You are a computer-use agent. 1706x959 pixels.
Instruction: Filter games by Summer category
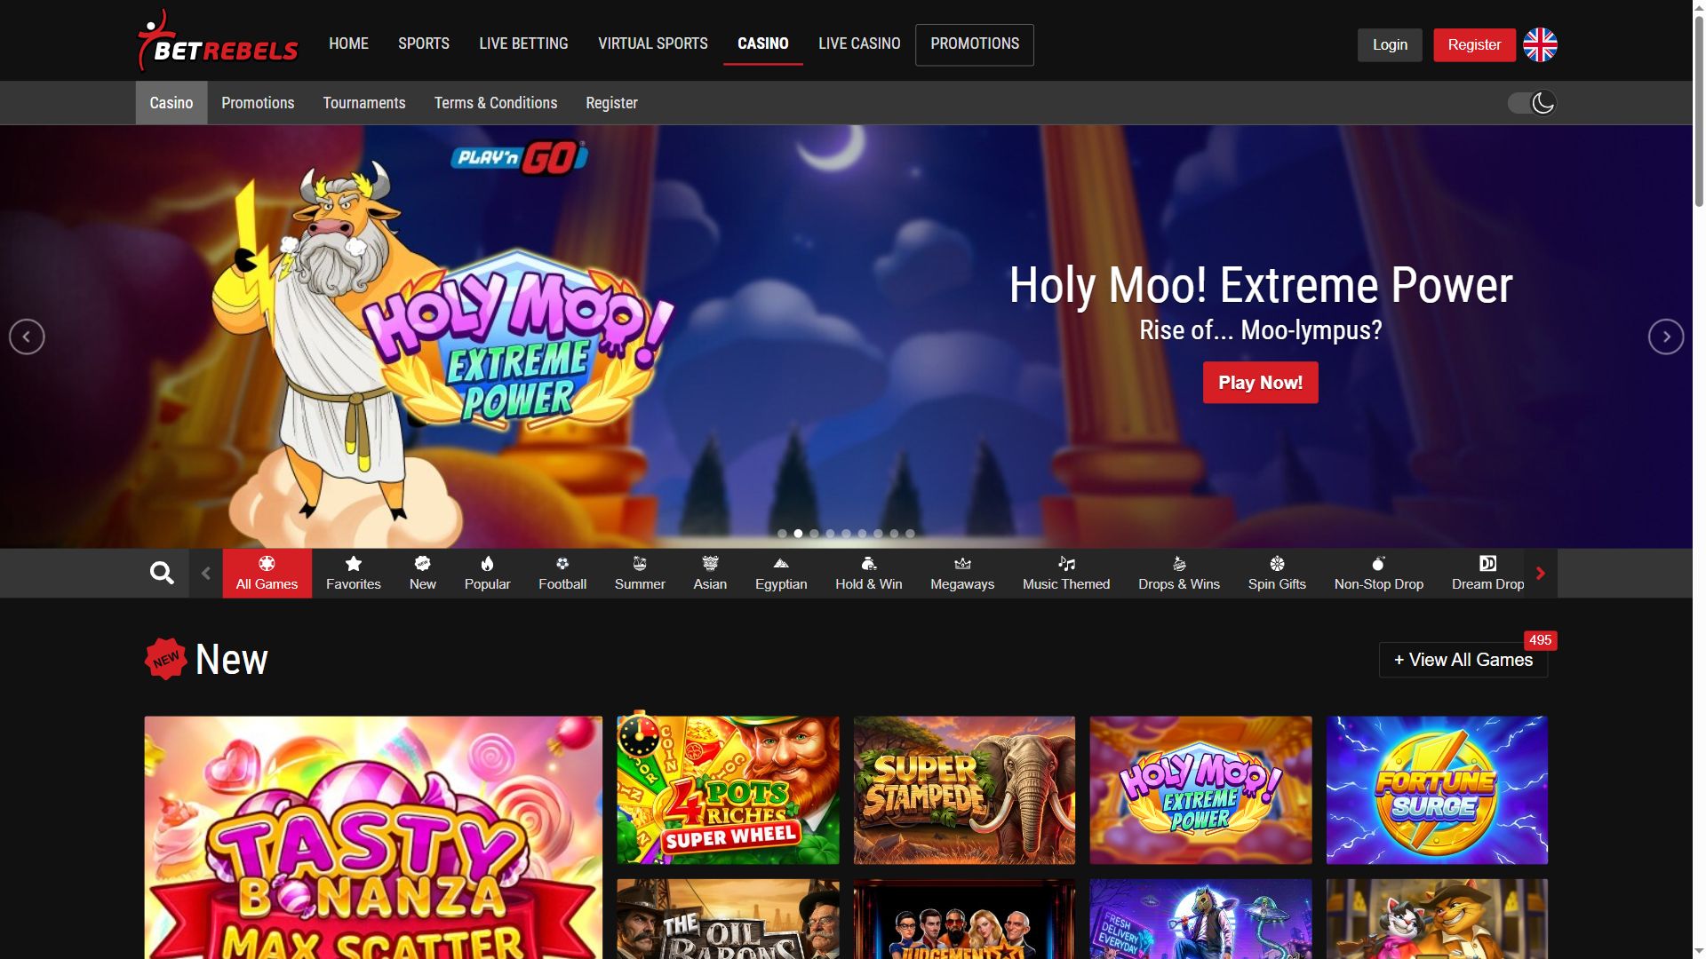640,573
